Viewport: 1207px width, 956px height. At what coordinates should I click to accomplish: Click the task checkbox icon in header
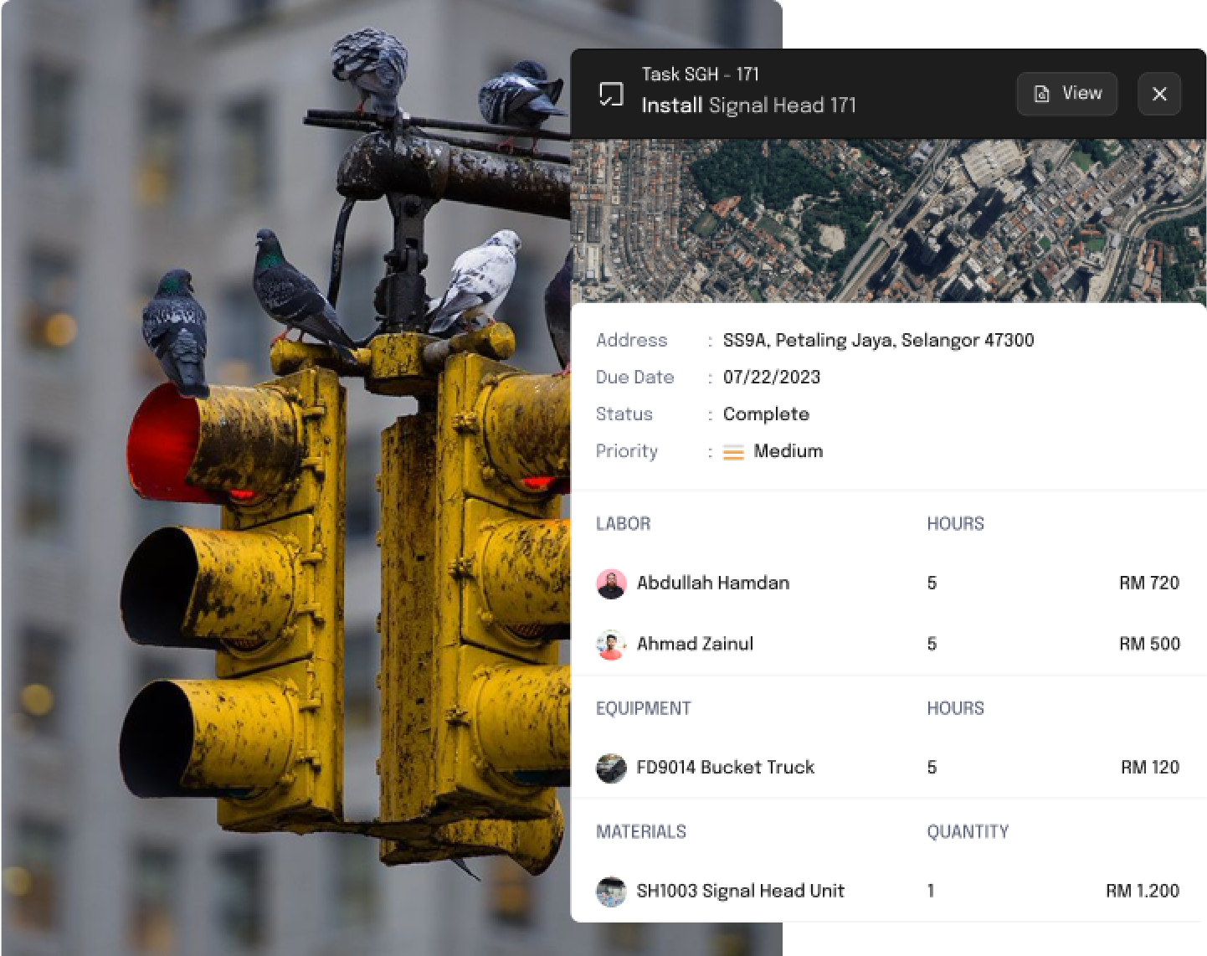(x=611, y=94)
